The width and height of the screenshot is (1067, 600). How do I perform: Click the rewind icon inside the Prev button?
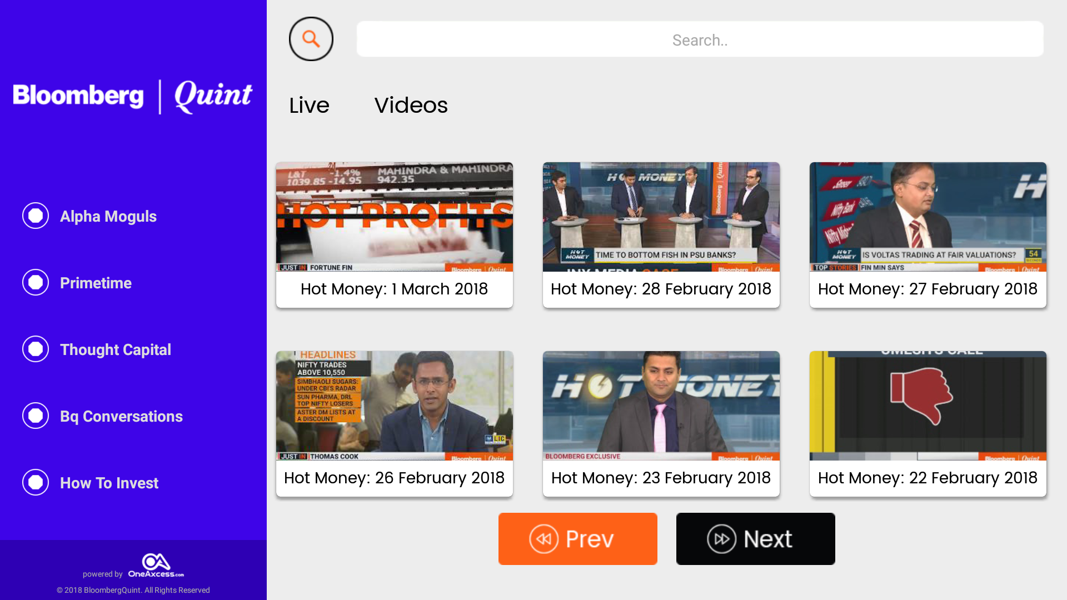tap(544, 538)
